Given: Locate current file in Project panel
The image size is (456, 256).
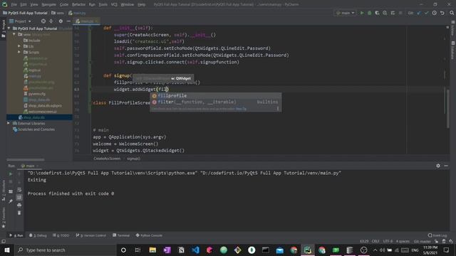Looking at the screenshot, I should [x=43, y=21].
